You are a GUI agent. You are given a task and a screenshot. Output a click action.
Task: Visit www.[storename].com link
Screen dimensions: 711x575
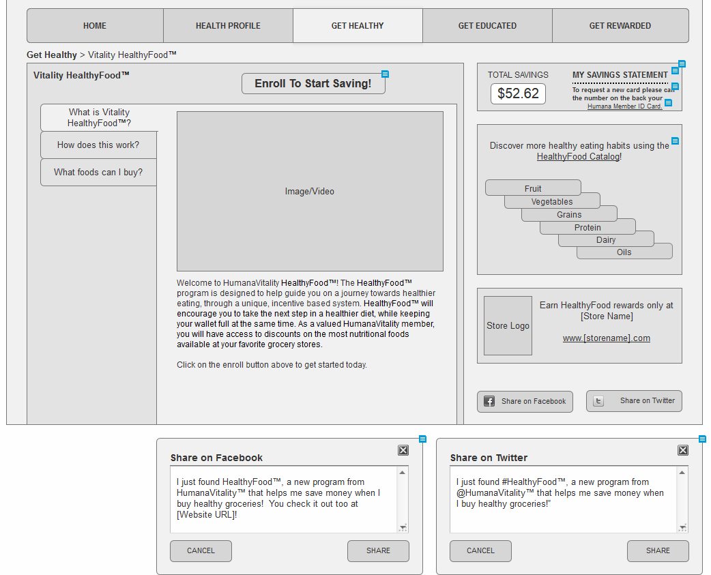[x=606, y=338]
